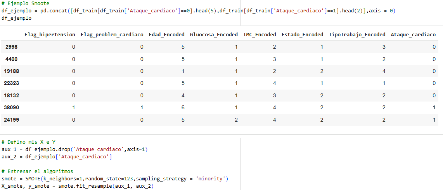Click the Edad_Encoded column header
This screenshot has width=443, height=190.
click(x=167, y=35)
